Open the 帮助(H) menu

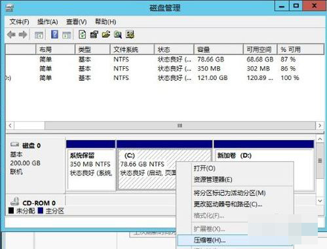point(106,22)
